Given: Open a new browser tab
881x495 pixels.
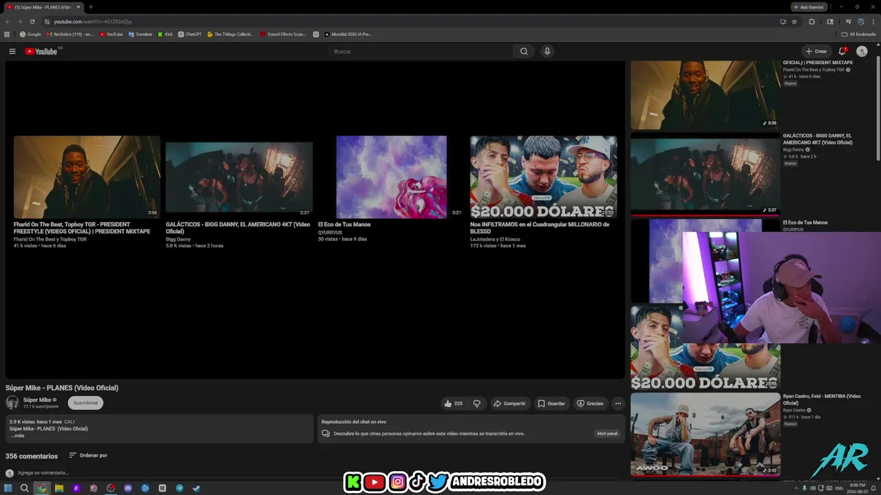Looking at the screenshot, I should 91,7.
